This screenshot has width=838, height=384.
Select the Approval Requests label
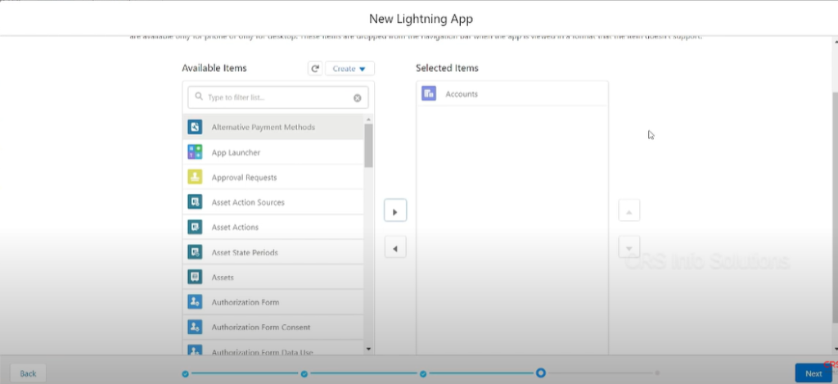244,178
